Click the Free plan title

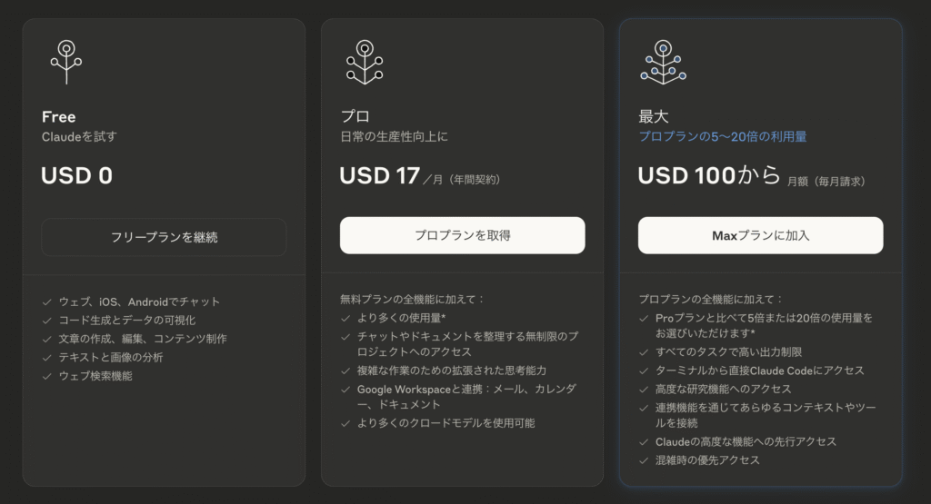(x=59, y=117)
